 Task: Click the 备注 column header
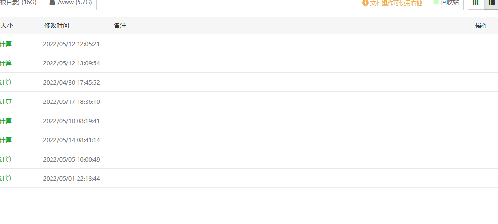120,25
